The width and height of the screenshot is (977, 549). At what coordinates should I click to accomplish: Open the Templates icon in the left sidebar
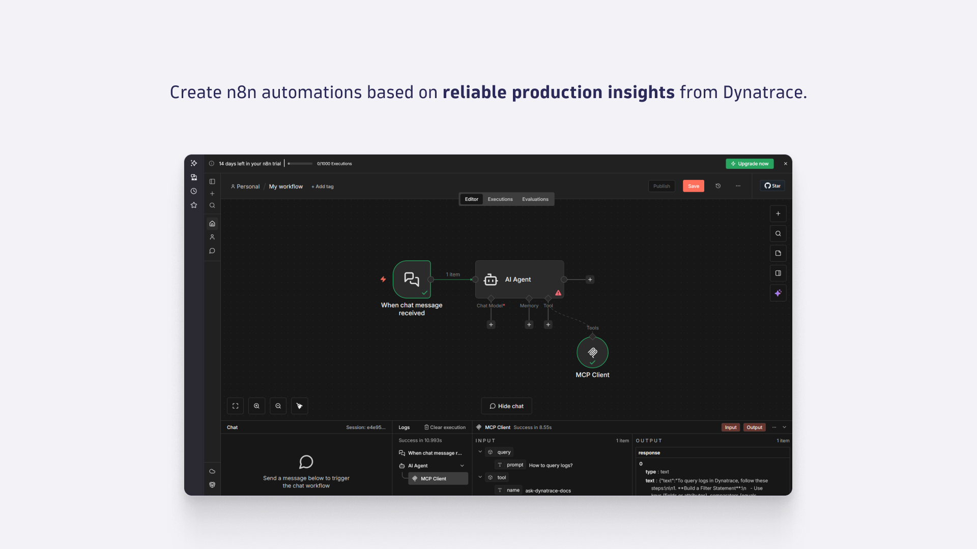coord(194,177)
